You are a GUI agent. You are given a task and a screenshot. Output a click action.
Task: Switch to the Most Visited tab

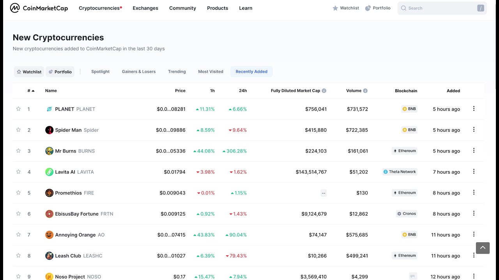point(211,72)
